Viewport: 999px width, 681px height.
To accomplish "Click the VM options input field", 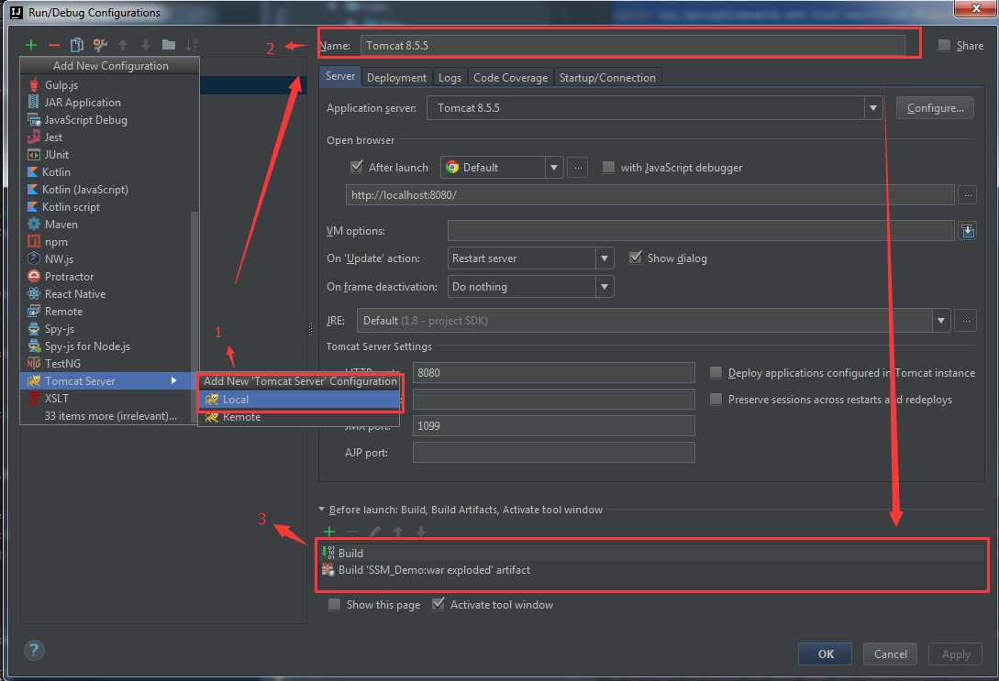I will click(701, 231).
